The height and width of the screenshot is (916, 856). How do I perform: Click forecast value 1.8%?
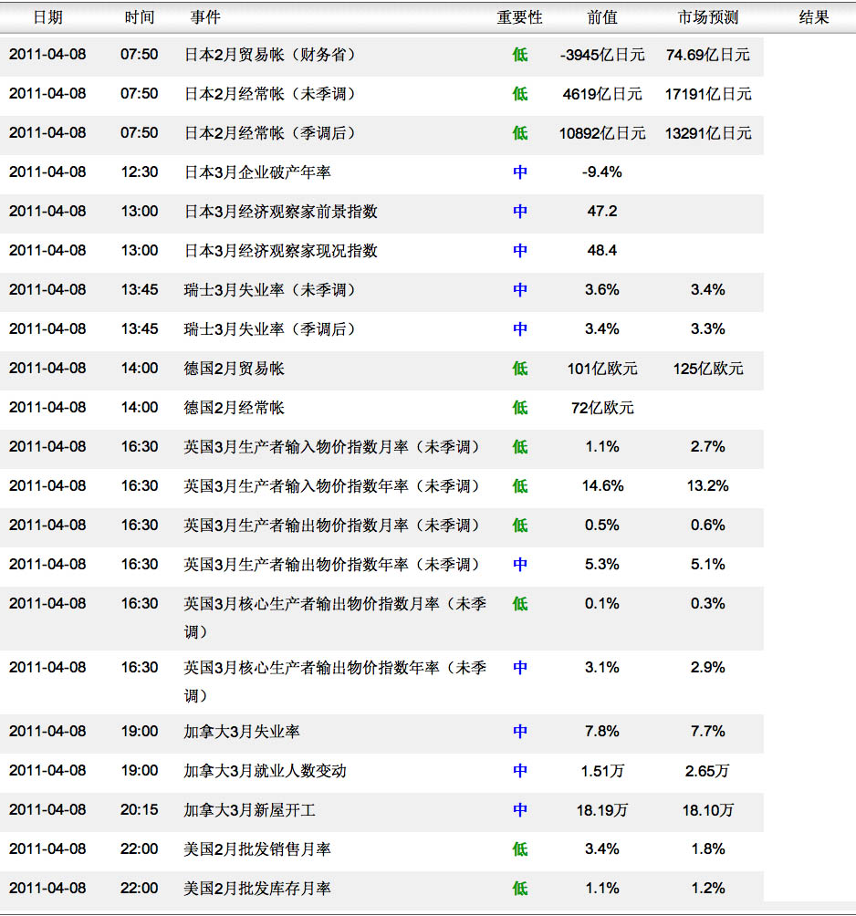(x=707, y=848)
